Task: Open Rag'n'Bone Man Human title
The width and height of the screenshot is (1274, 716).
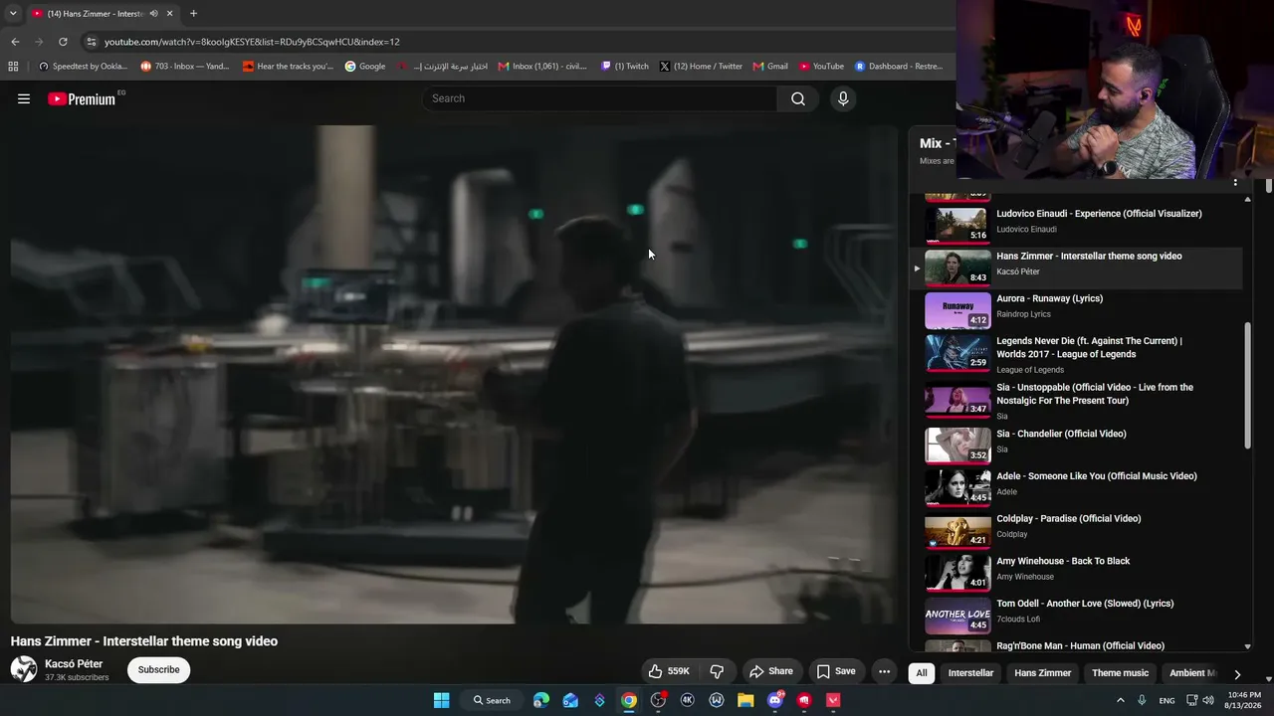Action: [x=1080, y=646]
